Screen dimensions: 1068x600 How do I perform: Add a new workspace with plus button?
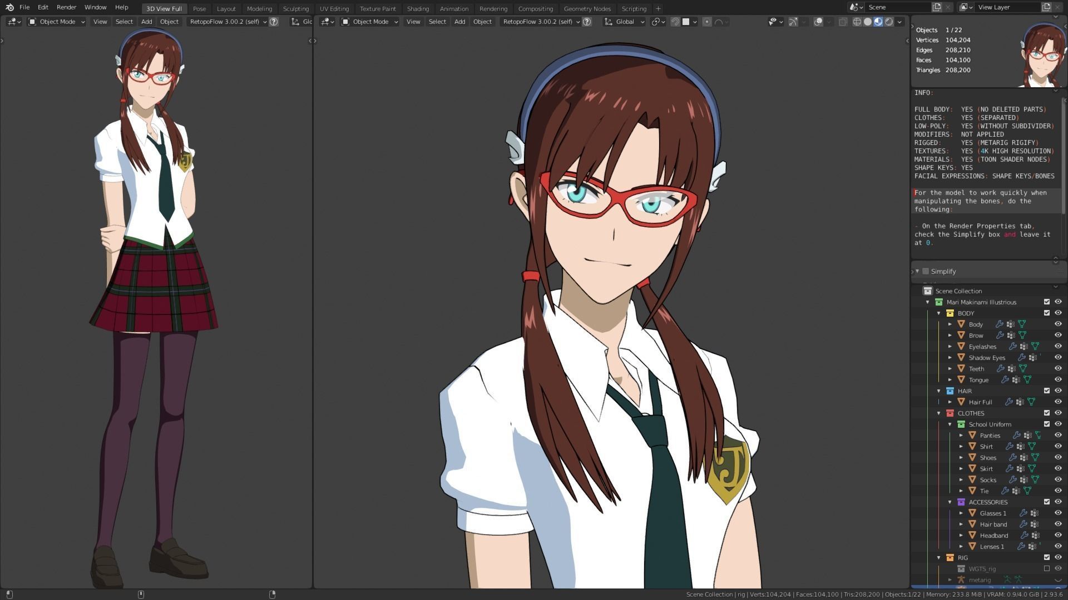[658, 8]
